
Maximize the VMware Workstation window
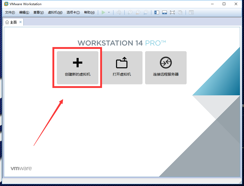coord(224,4)
